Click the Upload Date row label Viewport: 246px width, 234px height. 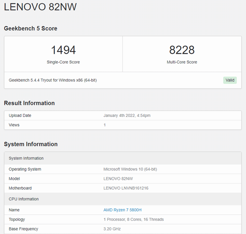[20, 115]
